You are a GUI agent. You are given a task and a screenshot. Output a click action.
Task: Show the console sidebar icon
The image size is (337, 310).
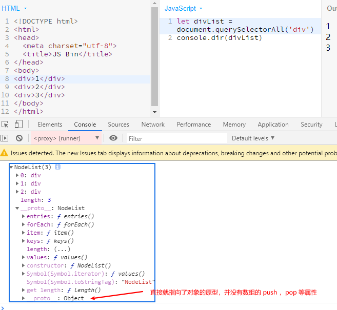click(x=4, y=138)
